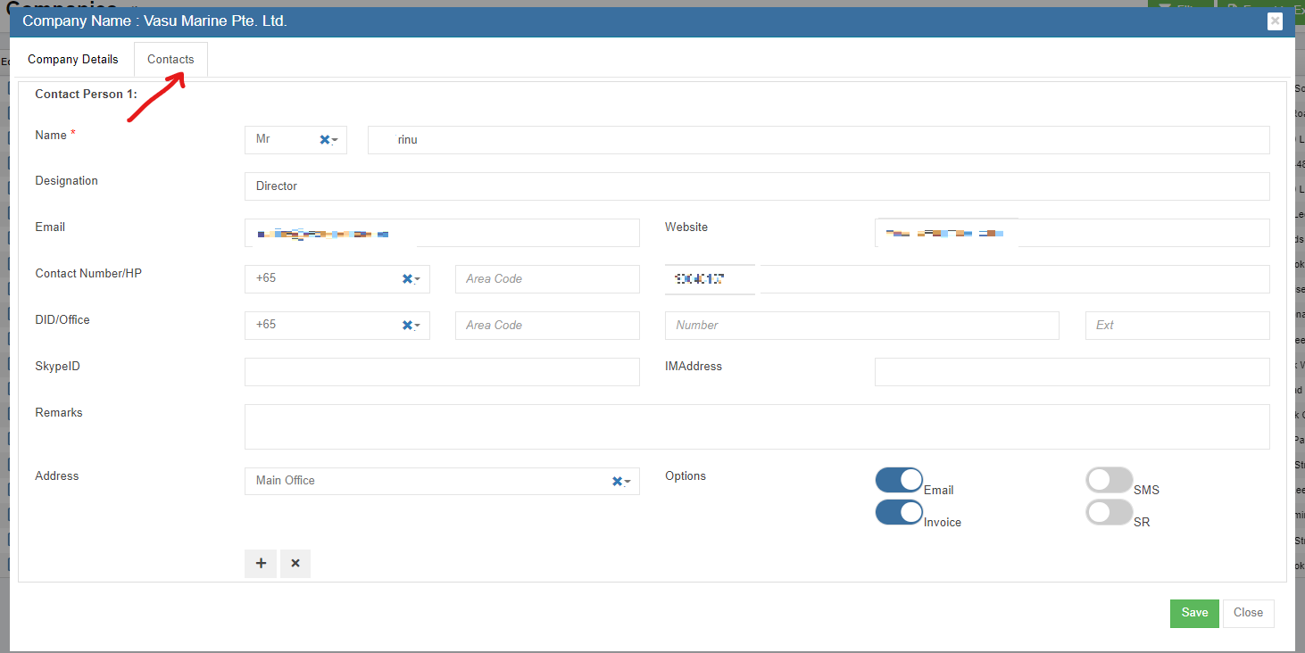Turn off the Invoice toggle
The image size is (1305, 653).
point(899,512)
